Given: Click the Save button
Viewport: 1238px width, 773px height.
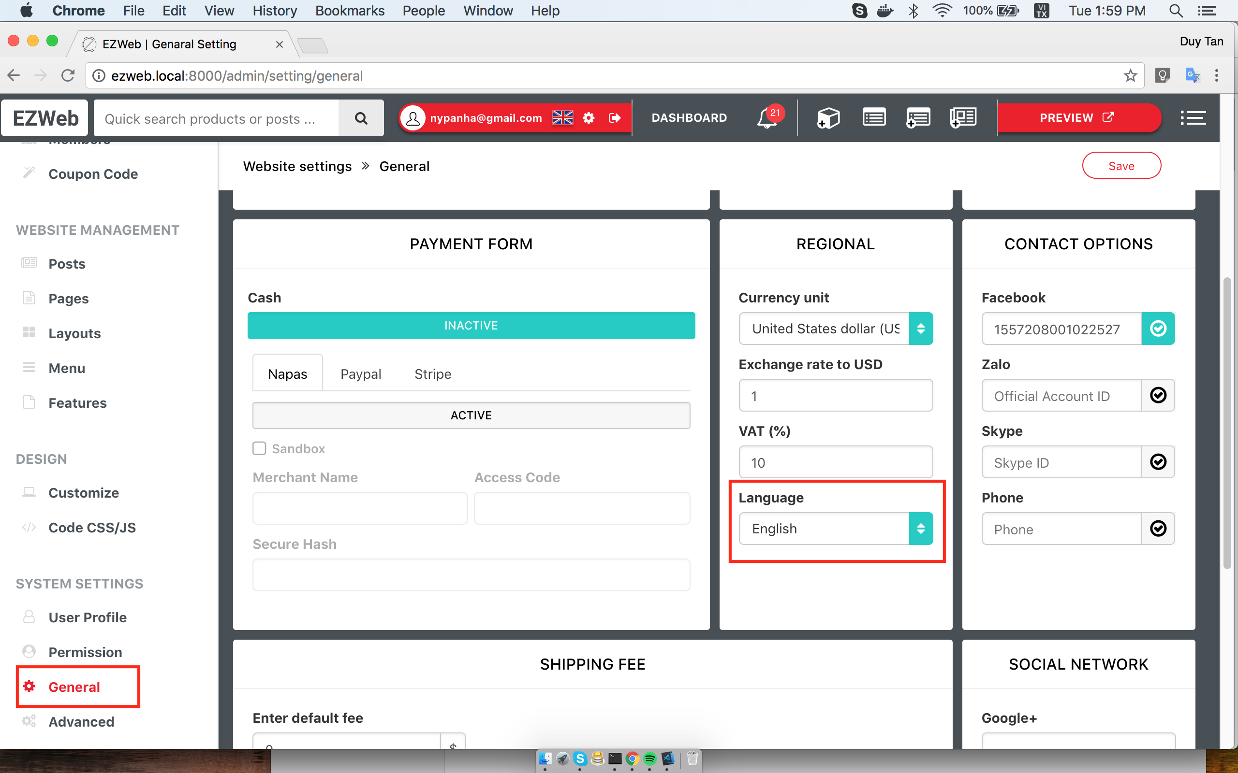Looking at the screenshot, I should pos(1121,166).
